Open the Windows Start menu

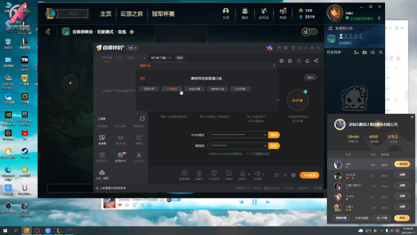click(5, 230)
